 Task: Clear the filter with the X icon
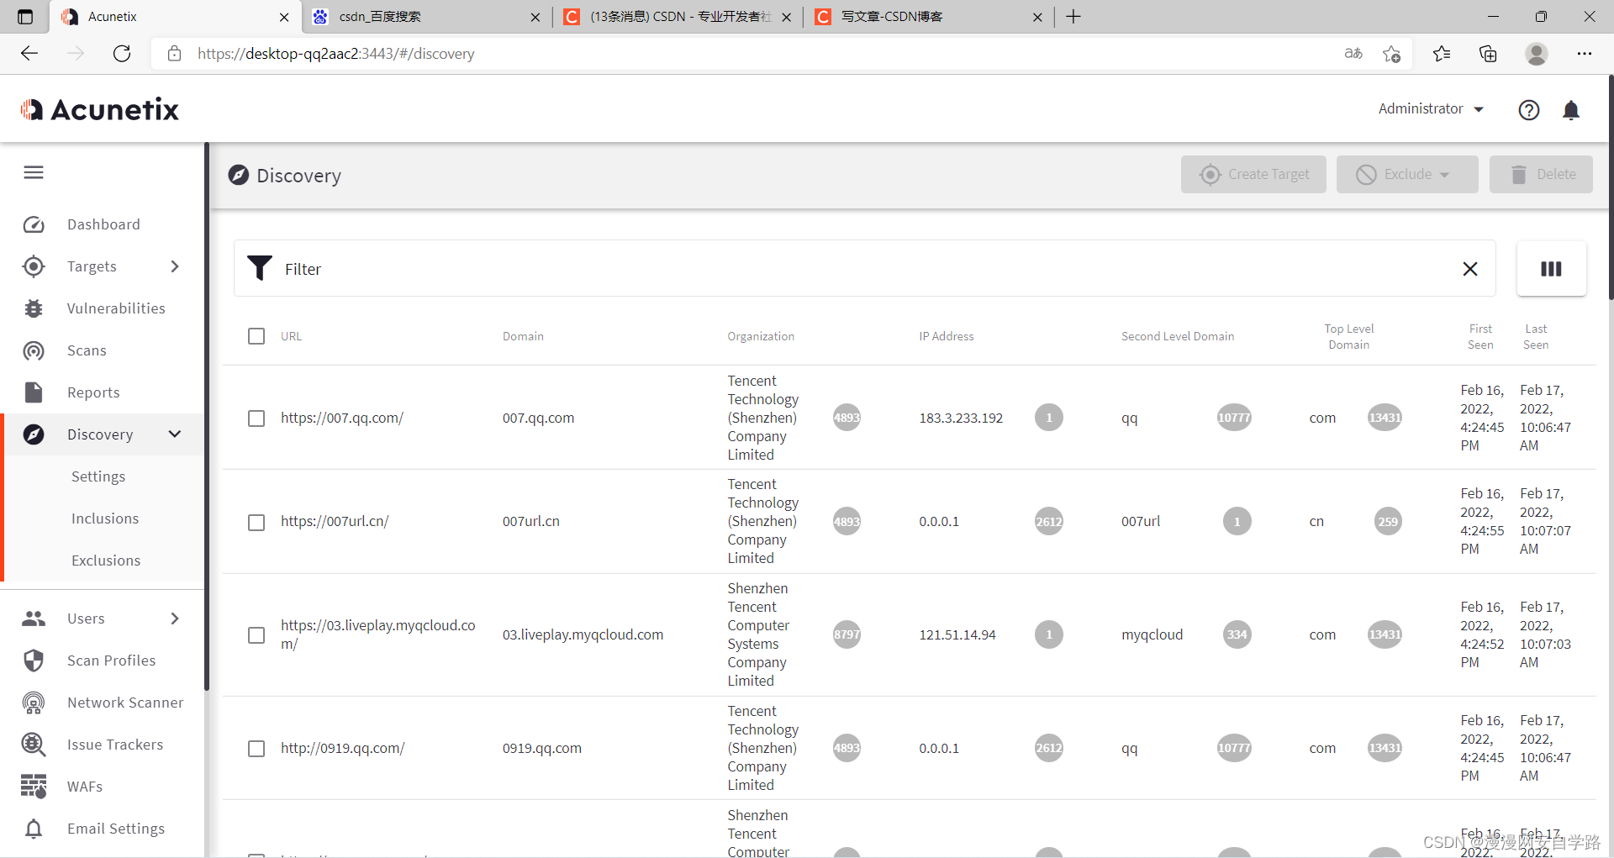(x=1470, y=269)
